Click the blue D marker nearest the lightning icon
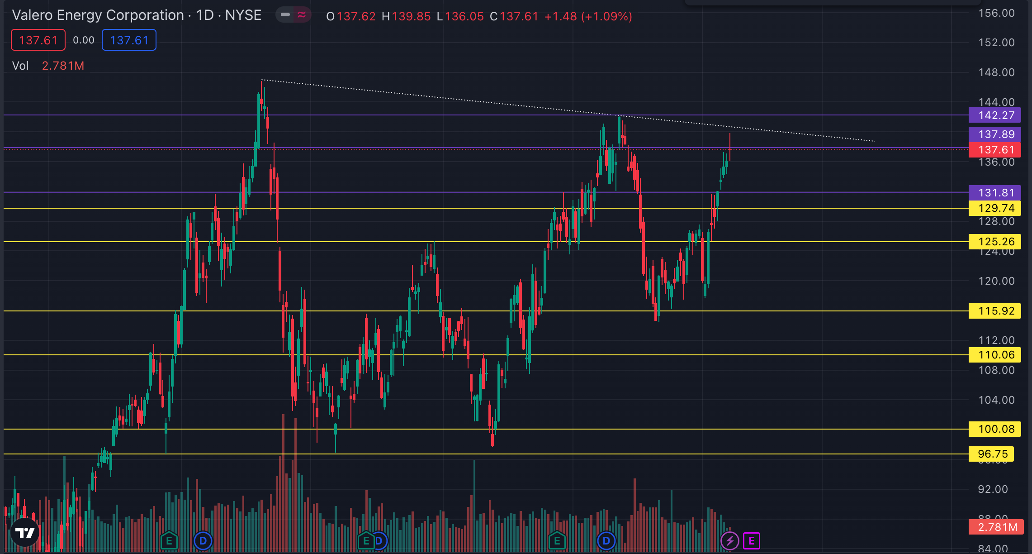1032x554 pixels. point(606,540)
